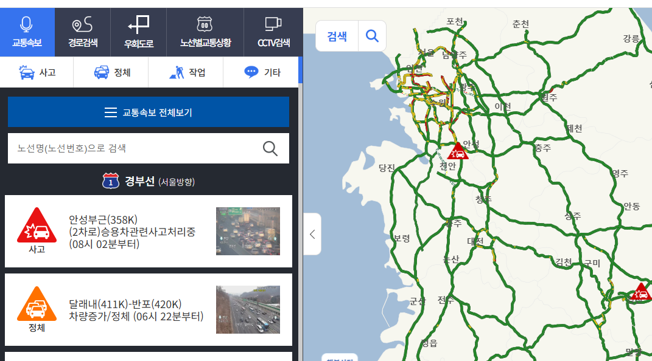Image resolution: width=652 pixels, height=361 pixels.
Task: Open CCTV thumbnail for 안성부근(358K)
Action: click(248, 231)
